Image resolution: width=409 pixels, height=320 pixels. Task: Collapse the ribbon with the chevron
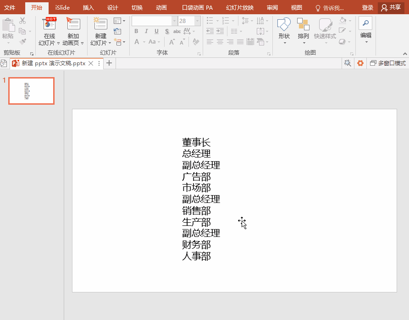point(405,54)
